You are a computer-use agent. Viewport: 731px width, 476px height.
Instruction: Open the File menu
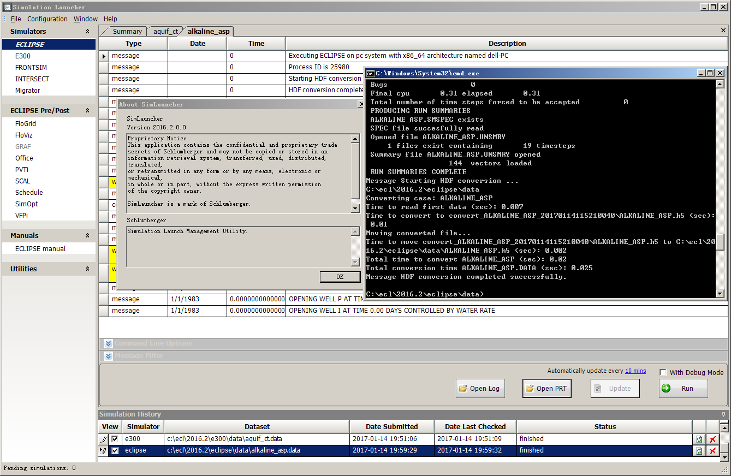(x=16, y=19)
